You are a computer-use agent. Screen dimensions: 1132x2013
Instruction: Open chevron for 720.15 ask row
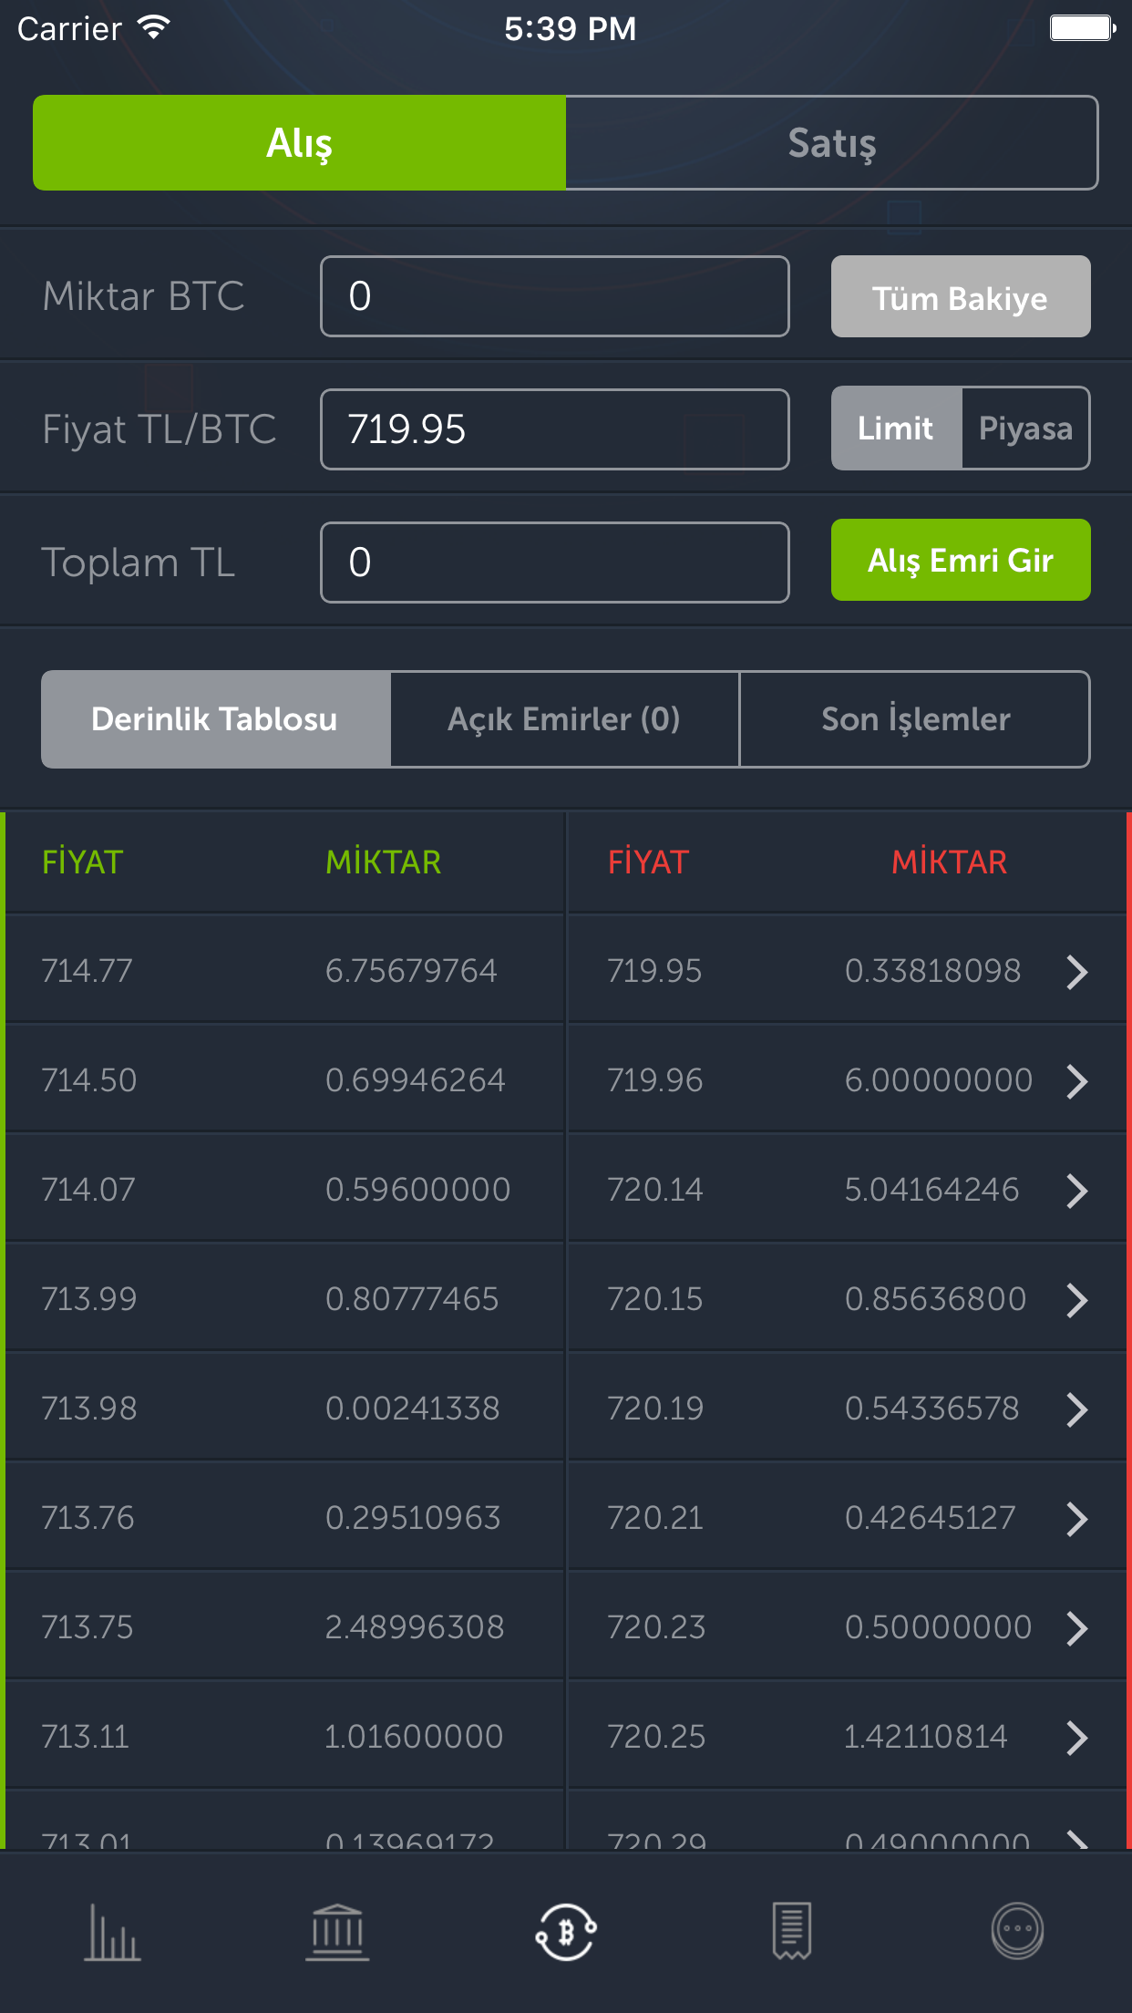coord(1076,1300)
